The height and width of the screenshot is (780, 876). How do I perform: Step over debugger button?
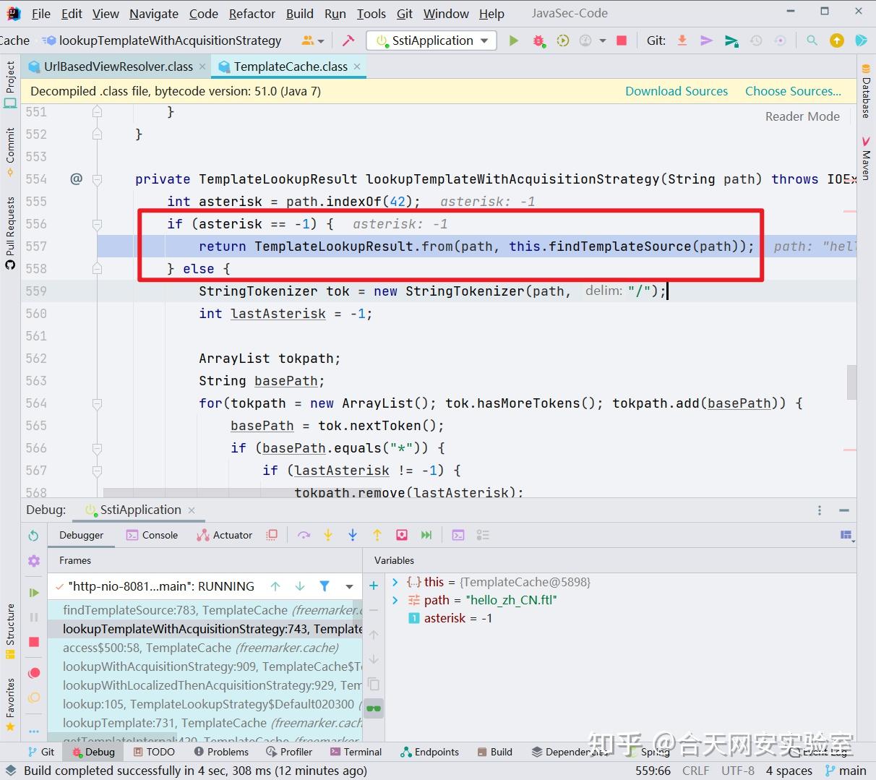point(304,535)
